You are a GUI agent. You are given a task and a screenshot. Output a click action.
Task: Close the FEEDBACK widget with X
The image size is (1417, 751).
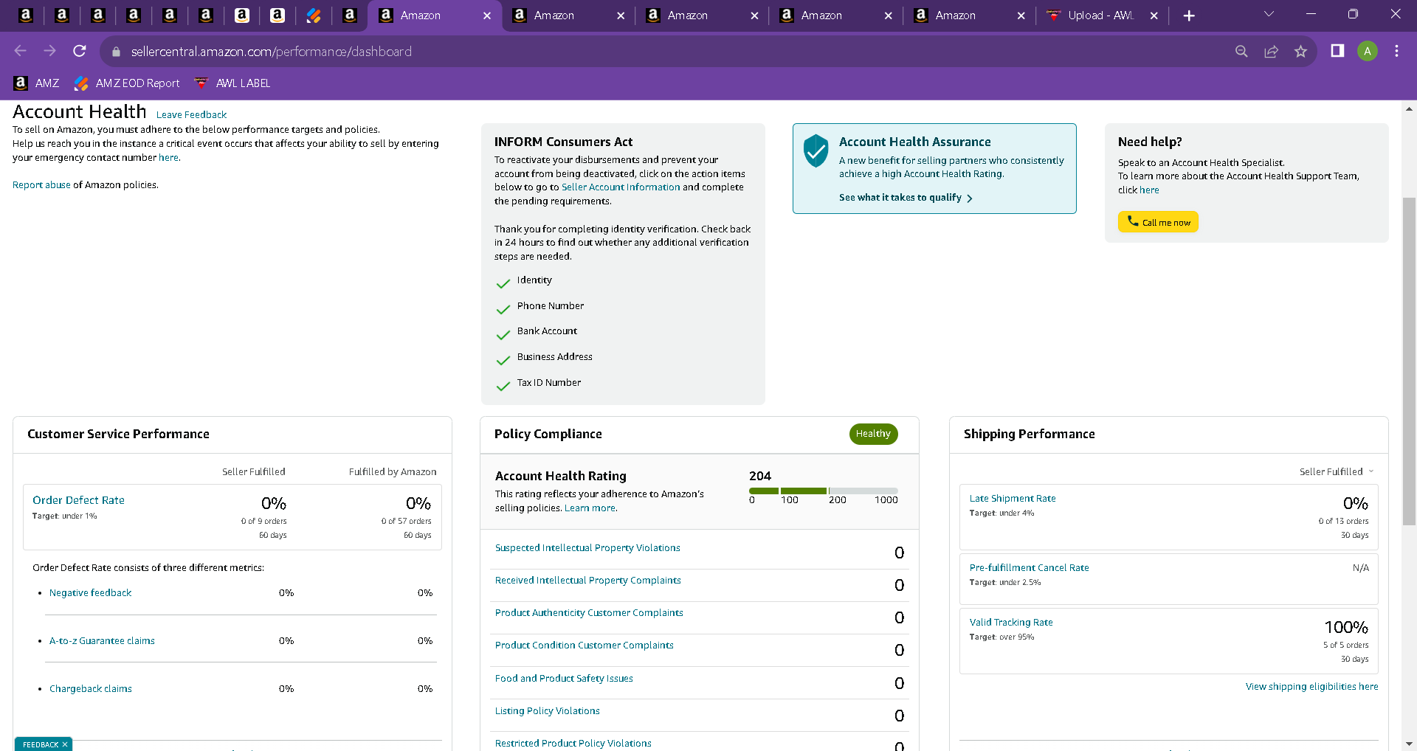[65, 744]
